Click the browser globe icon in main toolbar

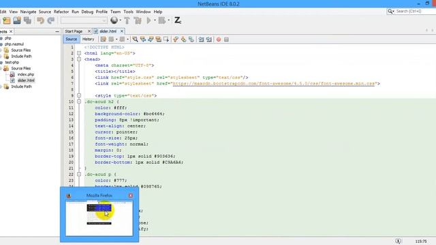pos(114,20)
